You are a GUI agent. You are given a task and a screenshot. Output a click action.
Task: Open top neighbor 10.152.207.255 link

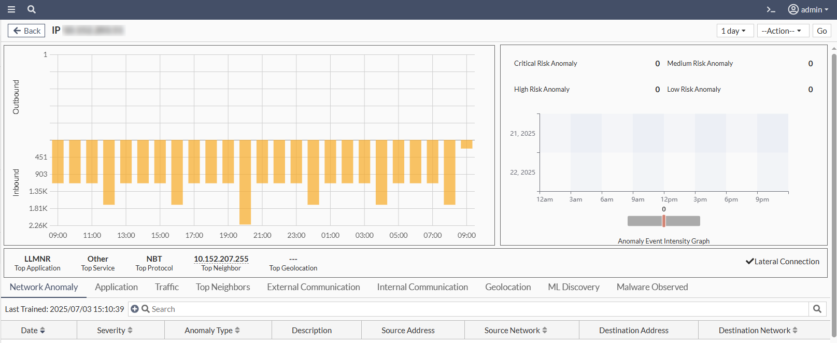221,259
